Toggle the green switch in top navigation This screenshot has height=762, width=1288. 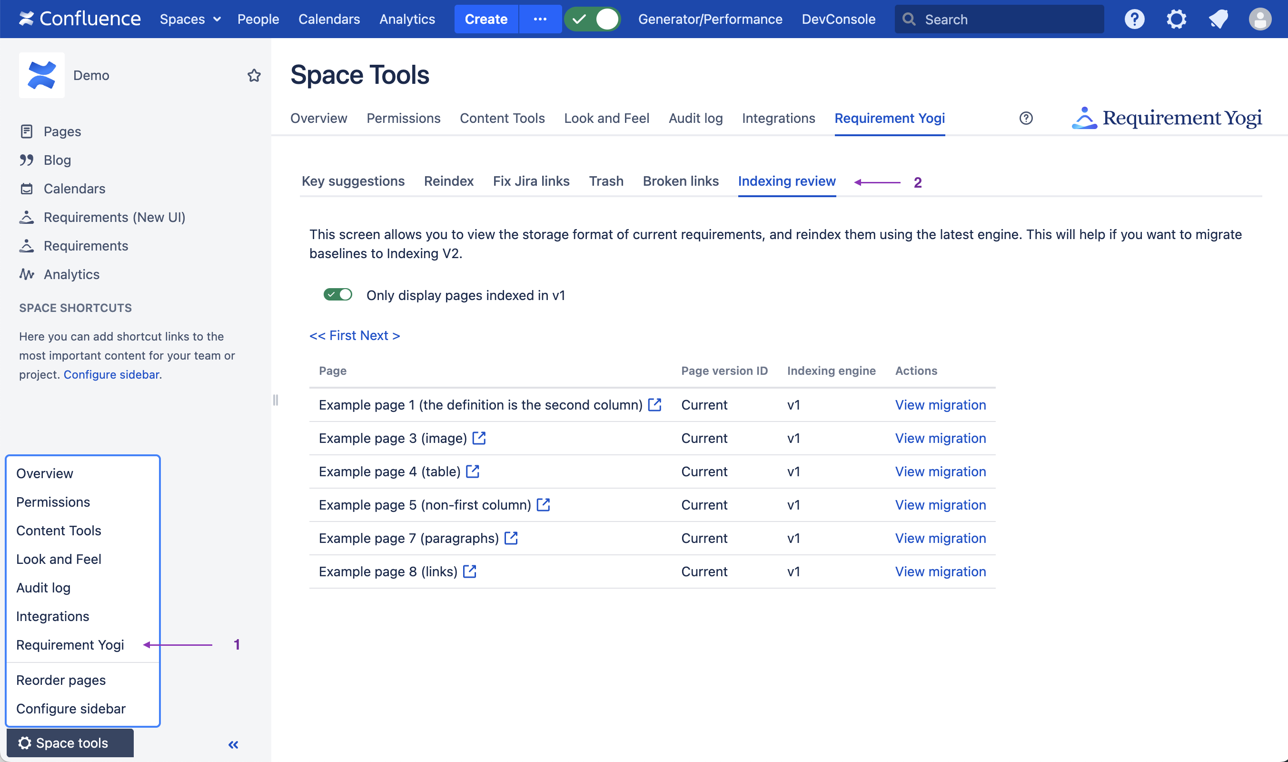[x=593, y=19]
